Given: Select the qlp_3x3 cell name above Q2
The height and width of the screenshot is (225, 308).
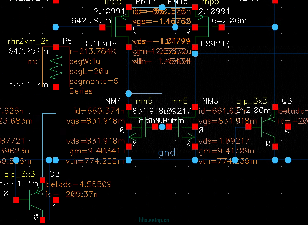Looking at the screenshot, I should click(20, 174).
